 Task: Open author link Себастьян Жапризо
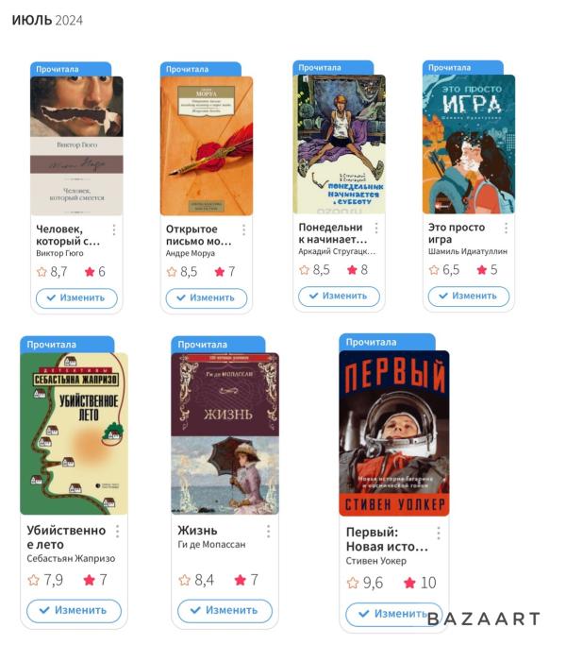point(71,559)
